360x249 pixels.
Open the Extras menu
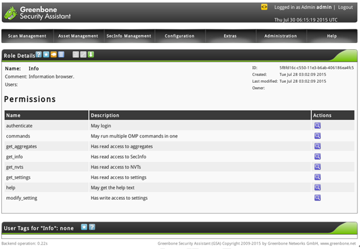click(x=230, y=36)
